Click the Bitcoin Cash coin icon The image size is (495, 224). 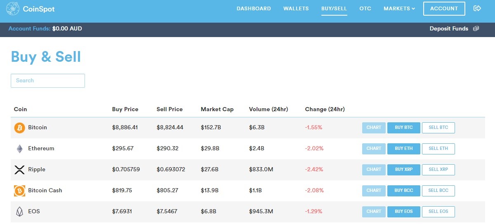tap(19, 191)
